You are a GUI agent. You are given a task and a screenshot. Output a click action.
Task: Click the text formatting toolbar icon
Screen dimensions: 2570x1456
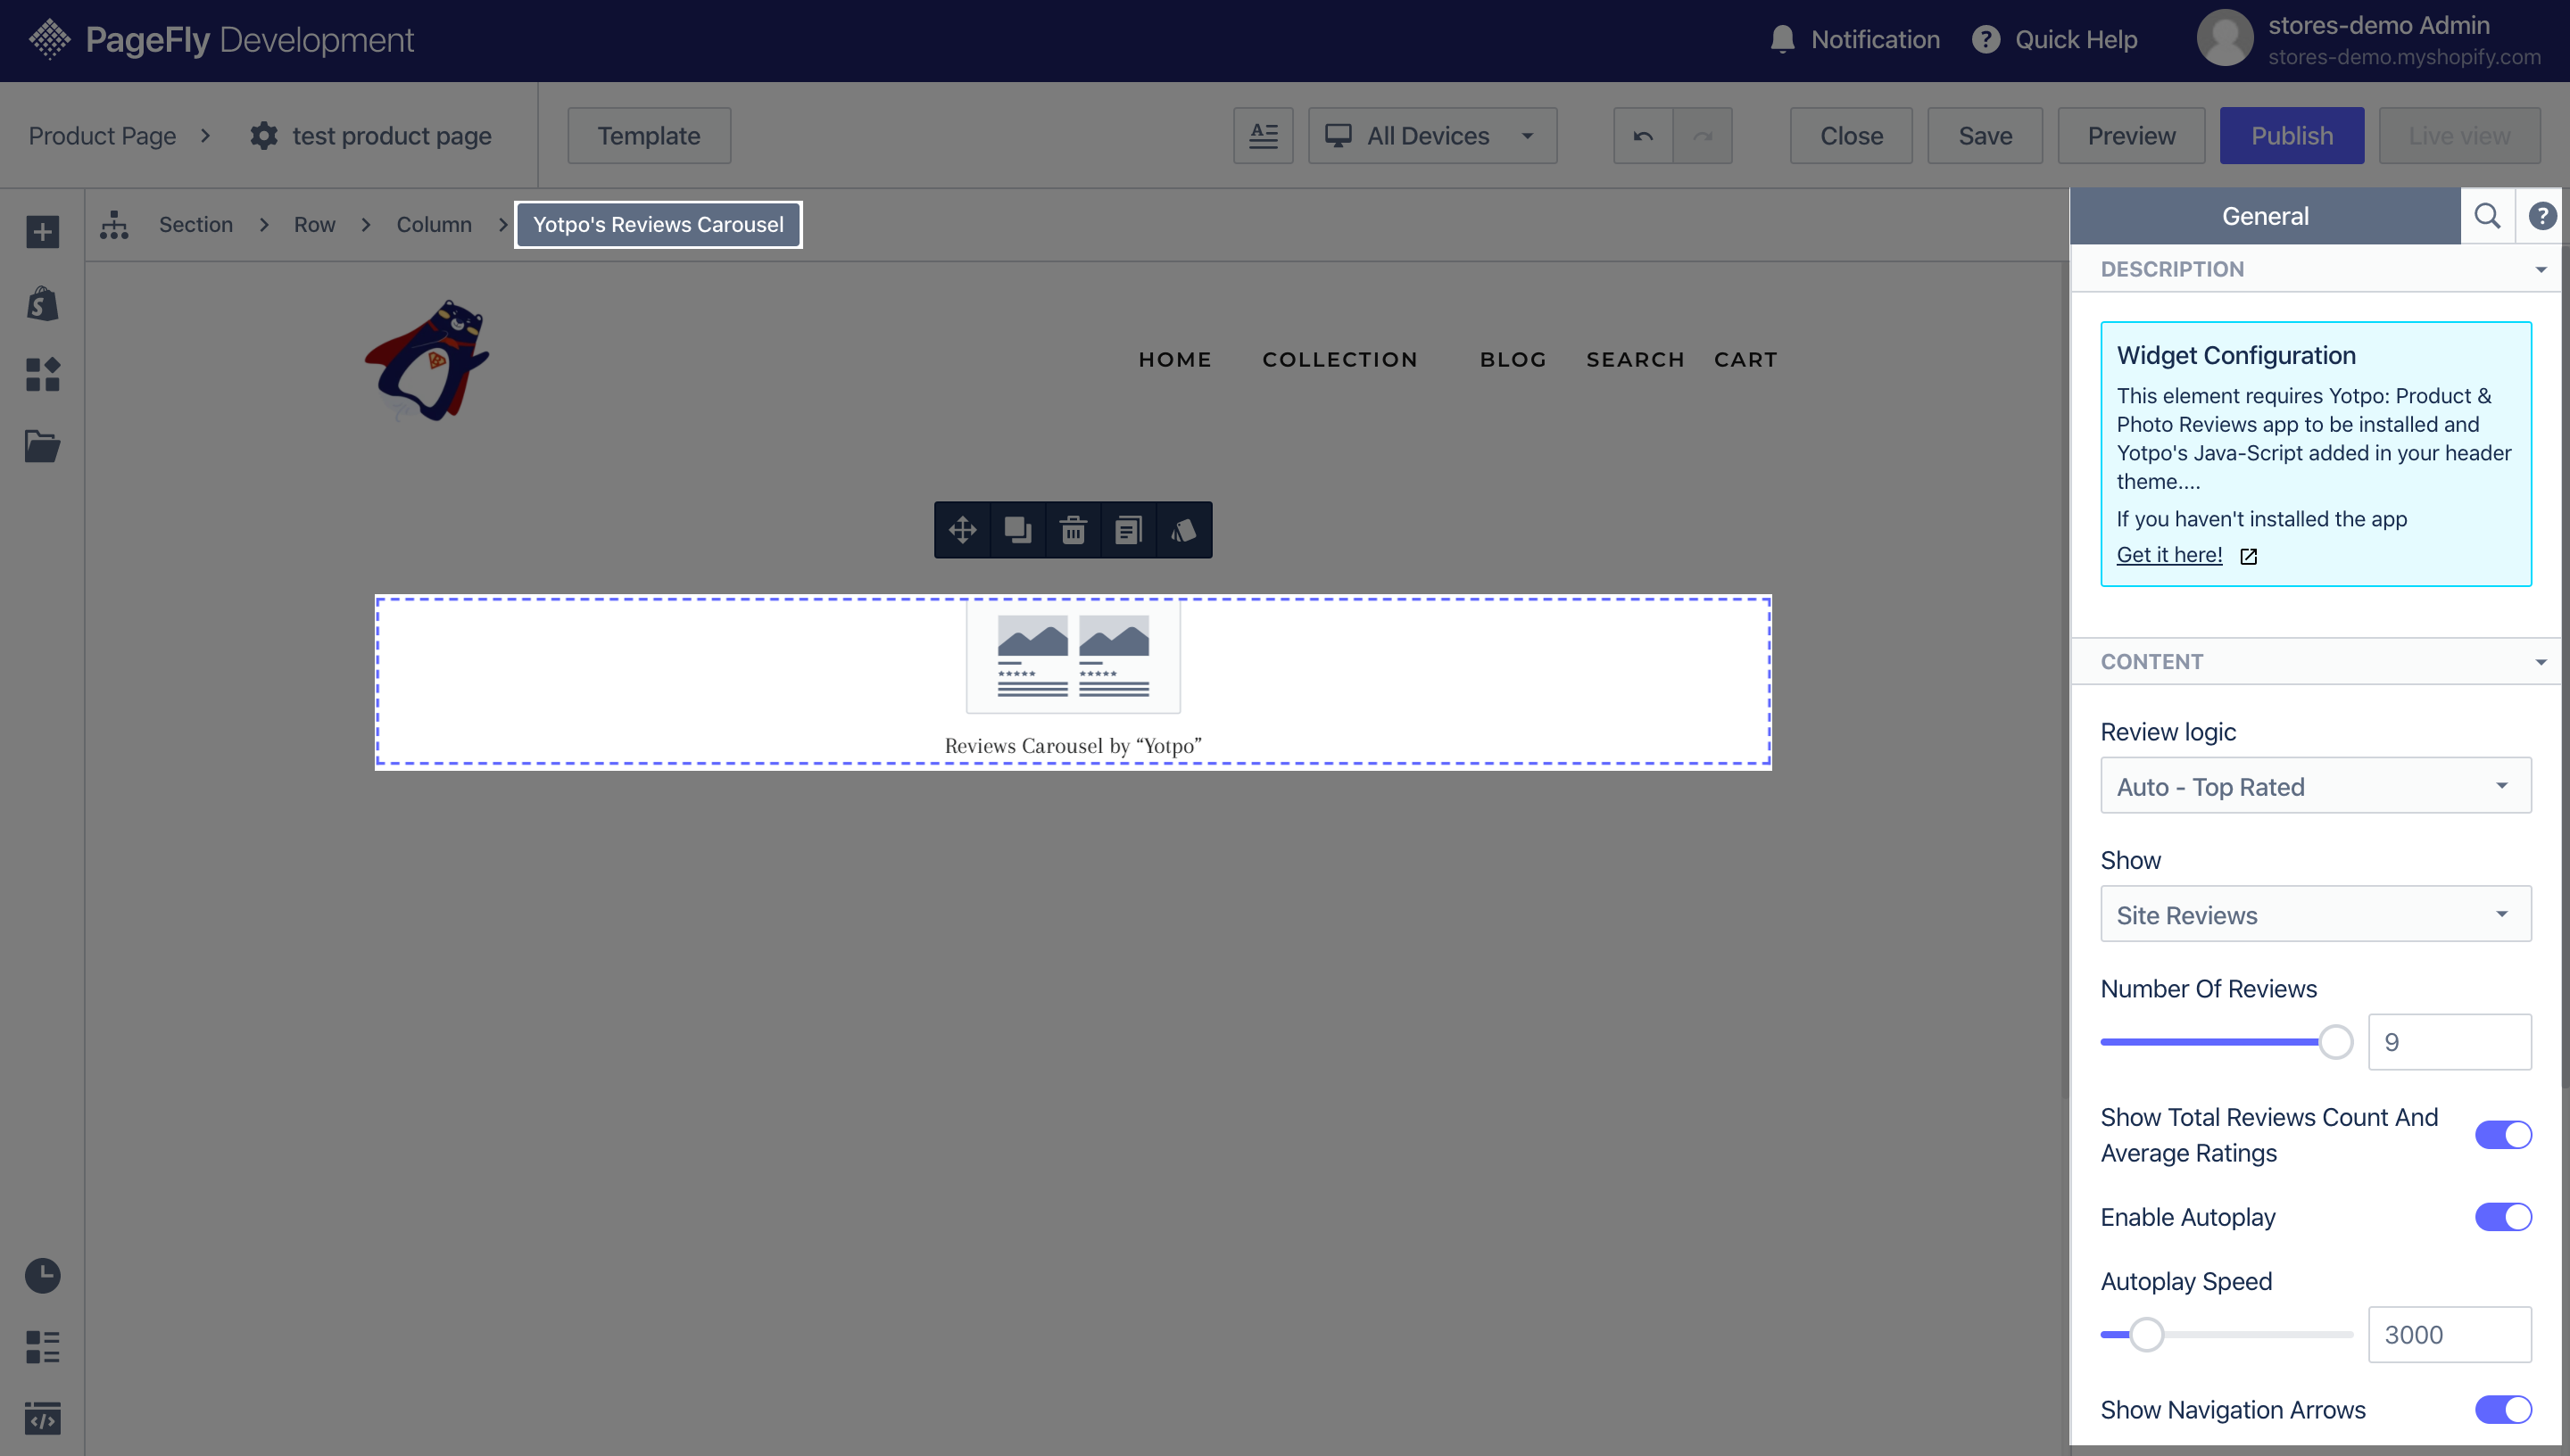[1263, 135]
